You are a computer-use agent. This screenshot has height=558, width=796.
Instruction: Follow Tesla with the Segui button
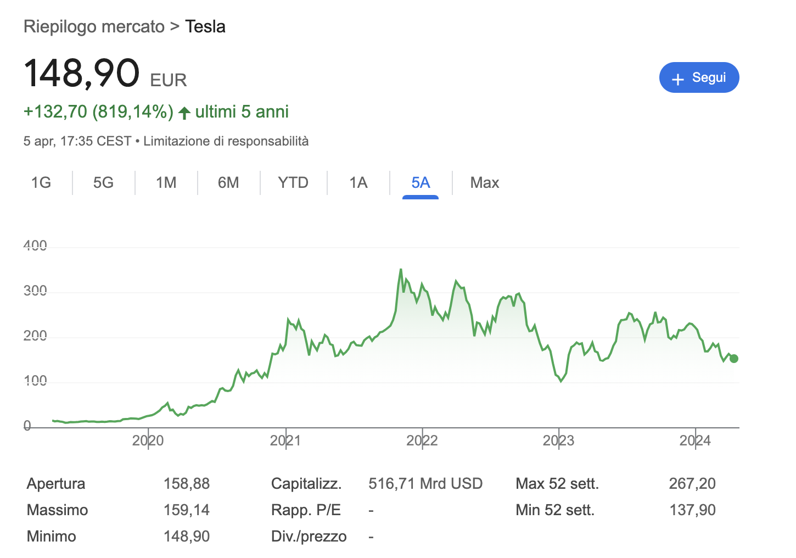[699, 77]
